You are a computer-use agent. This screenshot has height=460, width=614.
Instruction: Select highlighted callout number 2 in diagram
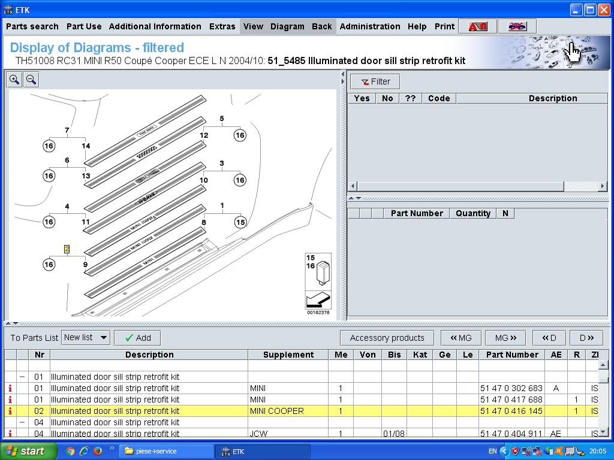coord(67,249)
